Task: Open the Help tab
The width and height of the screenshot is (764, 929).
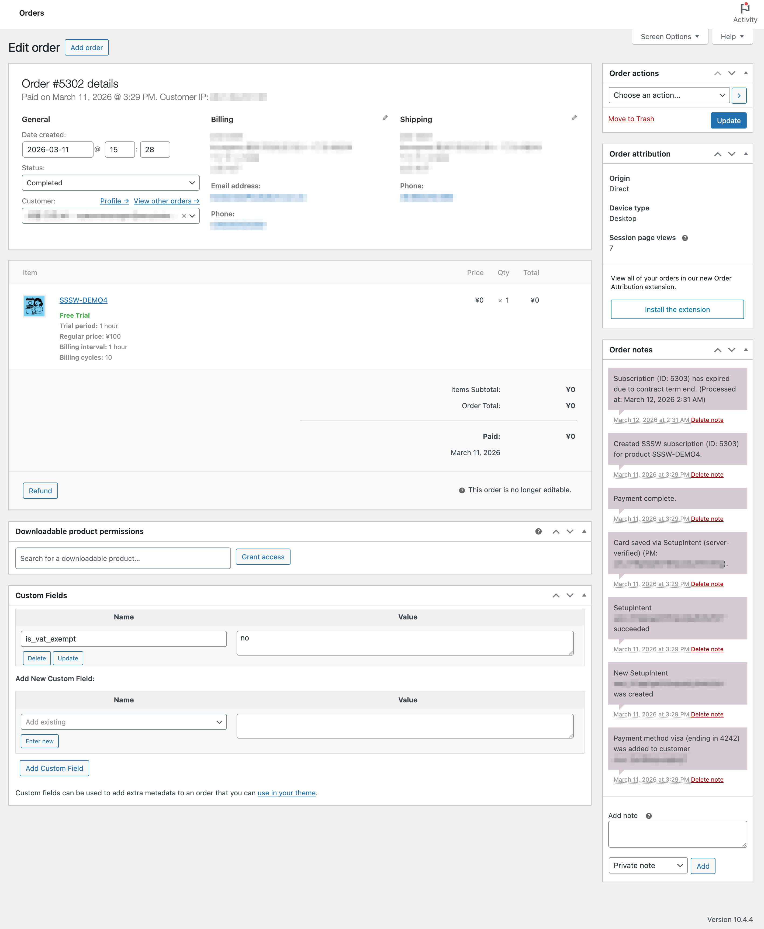Action: 732,37
